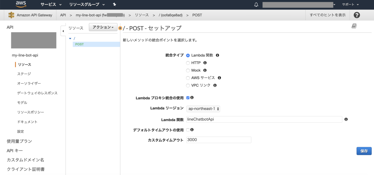This screenshot has height=175, width=374.
Task: Click the orange hint dot near title
Action: pyautogui.click(x=120, y=28)
